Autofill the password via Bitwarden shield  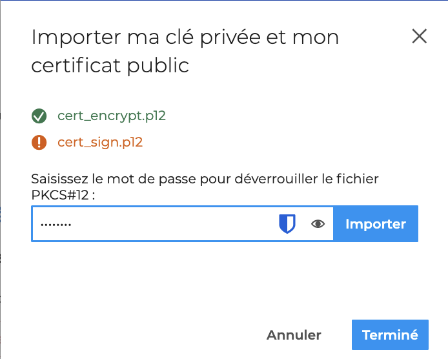click(287, 224)
